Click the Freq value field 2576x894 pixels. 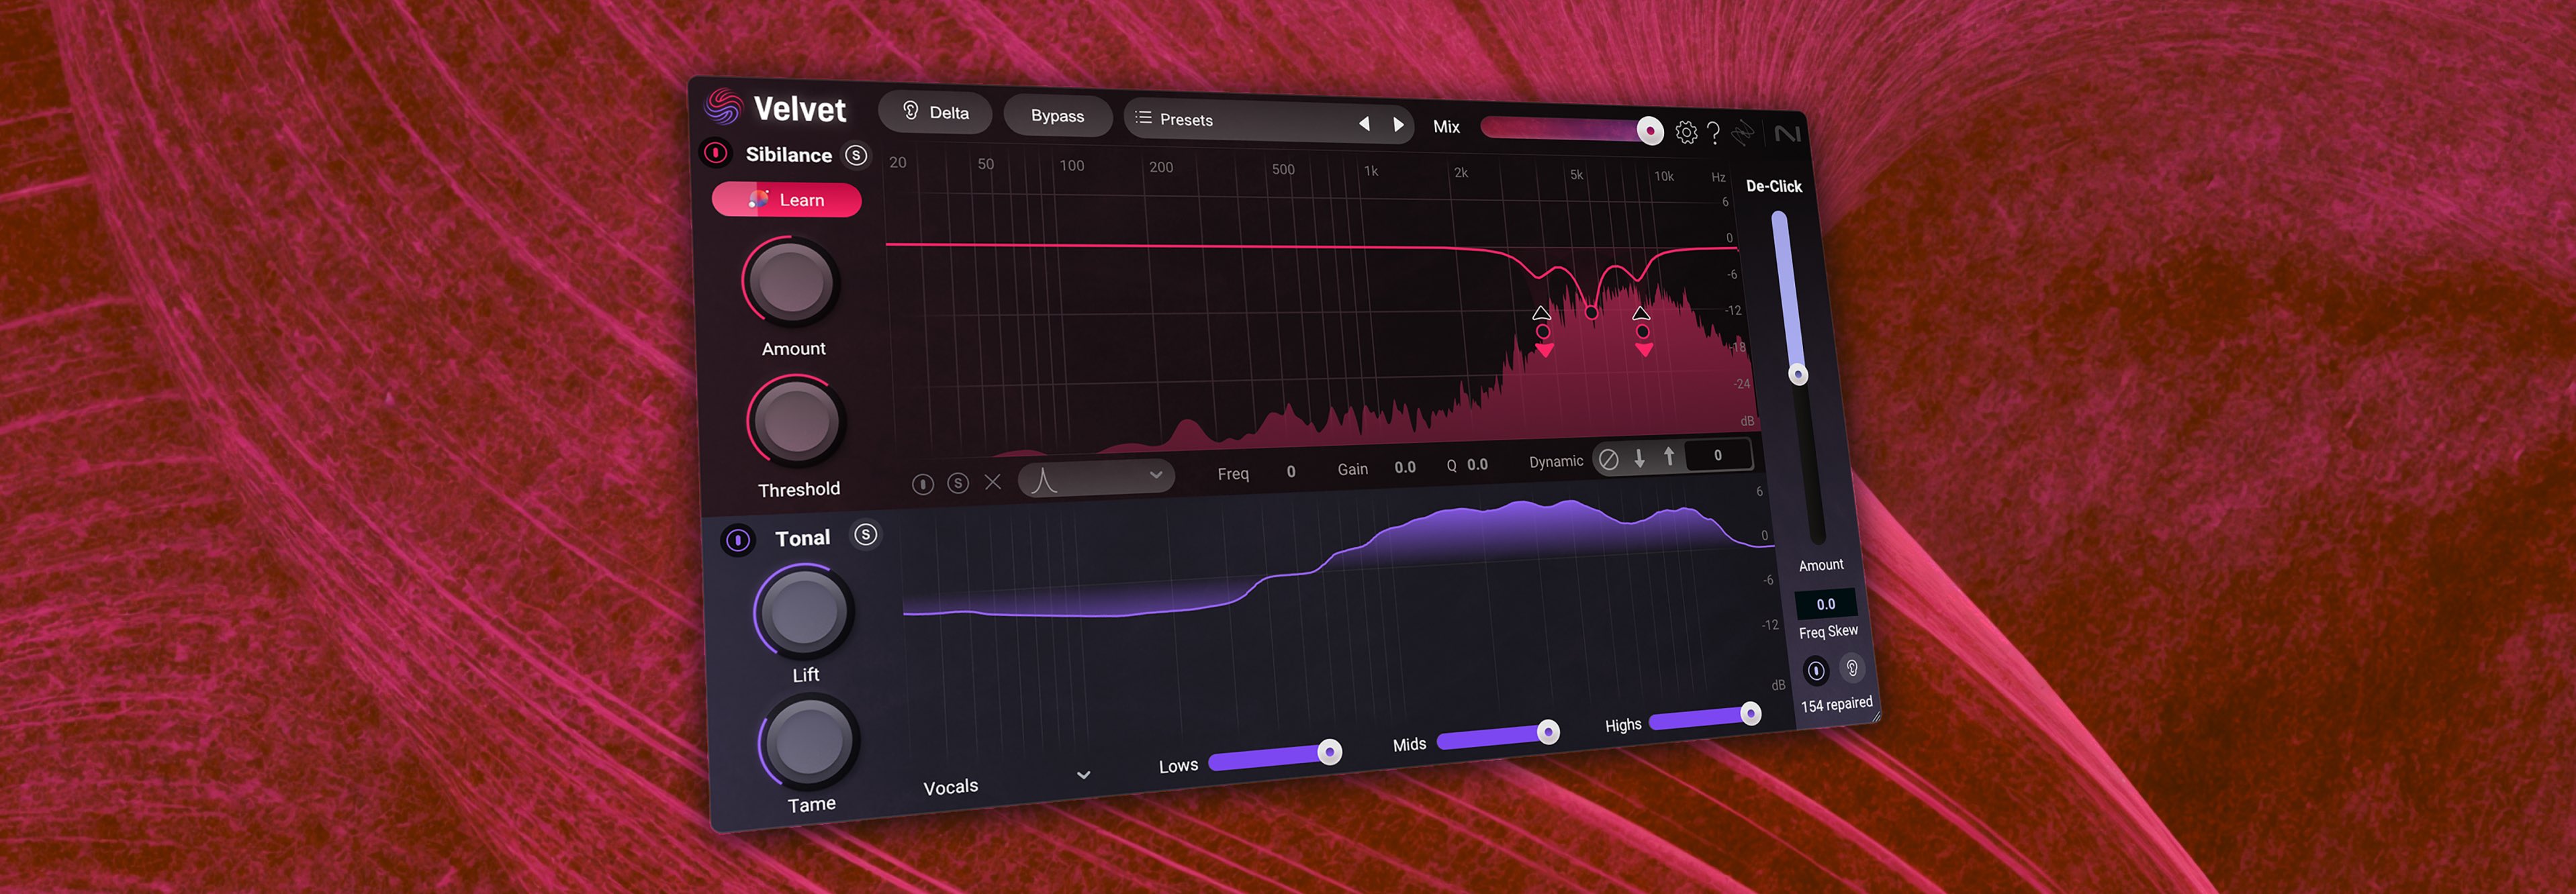point(1291,472)
